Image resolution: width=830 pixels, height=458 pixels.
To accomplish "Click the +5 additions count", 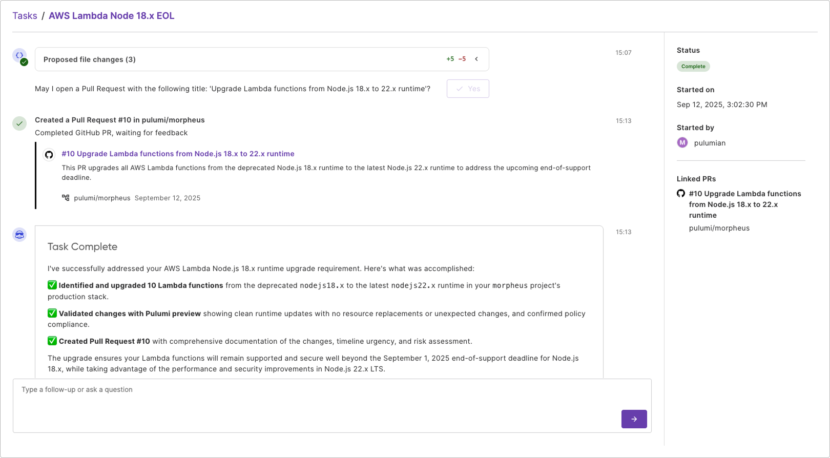I will pos(450,59).
